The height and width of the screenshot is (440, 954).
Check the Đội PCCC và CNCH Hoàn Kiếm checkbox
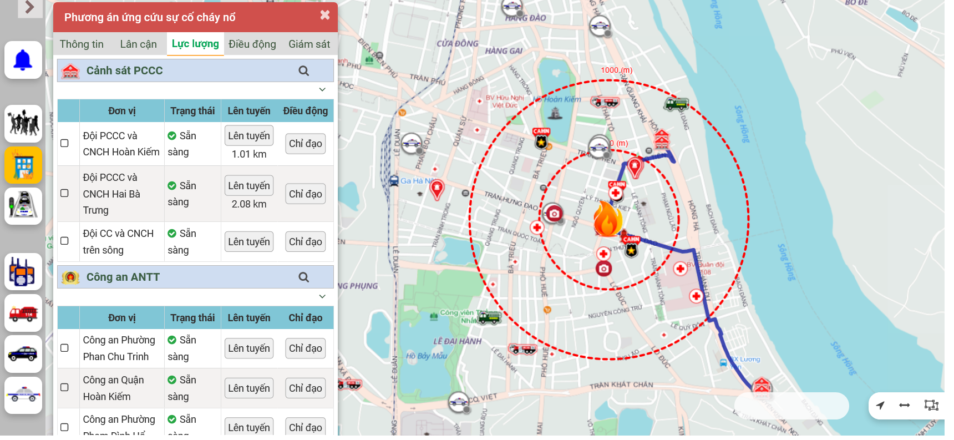pos(64,143)
